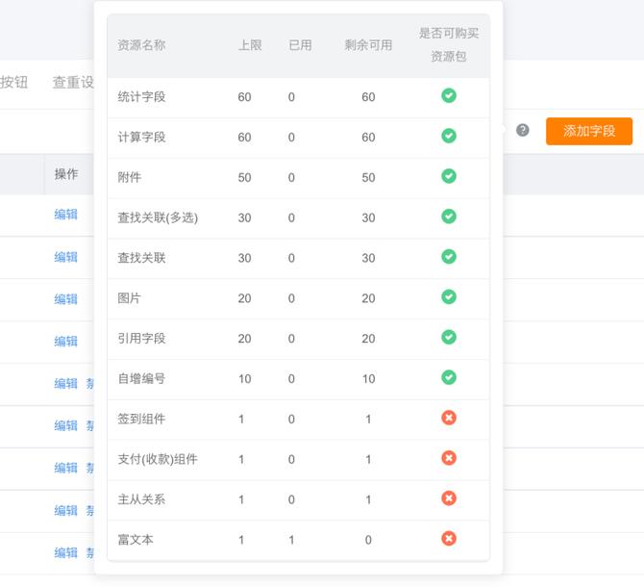Viewport: 644px width, 587px height.
Task: Click the green check for 自增编号
Action: (x=449, y=377)
